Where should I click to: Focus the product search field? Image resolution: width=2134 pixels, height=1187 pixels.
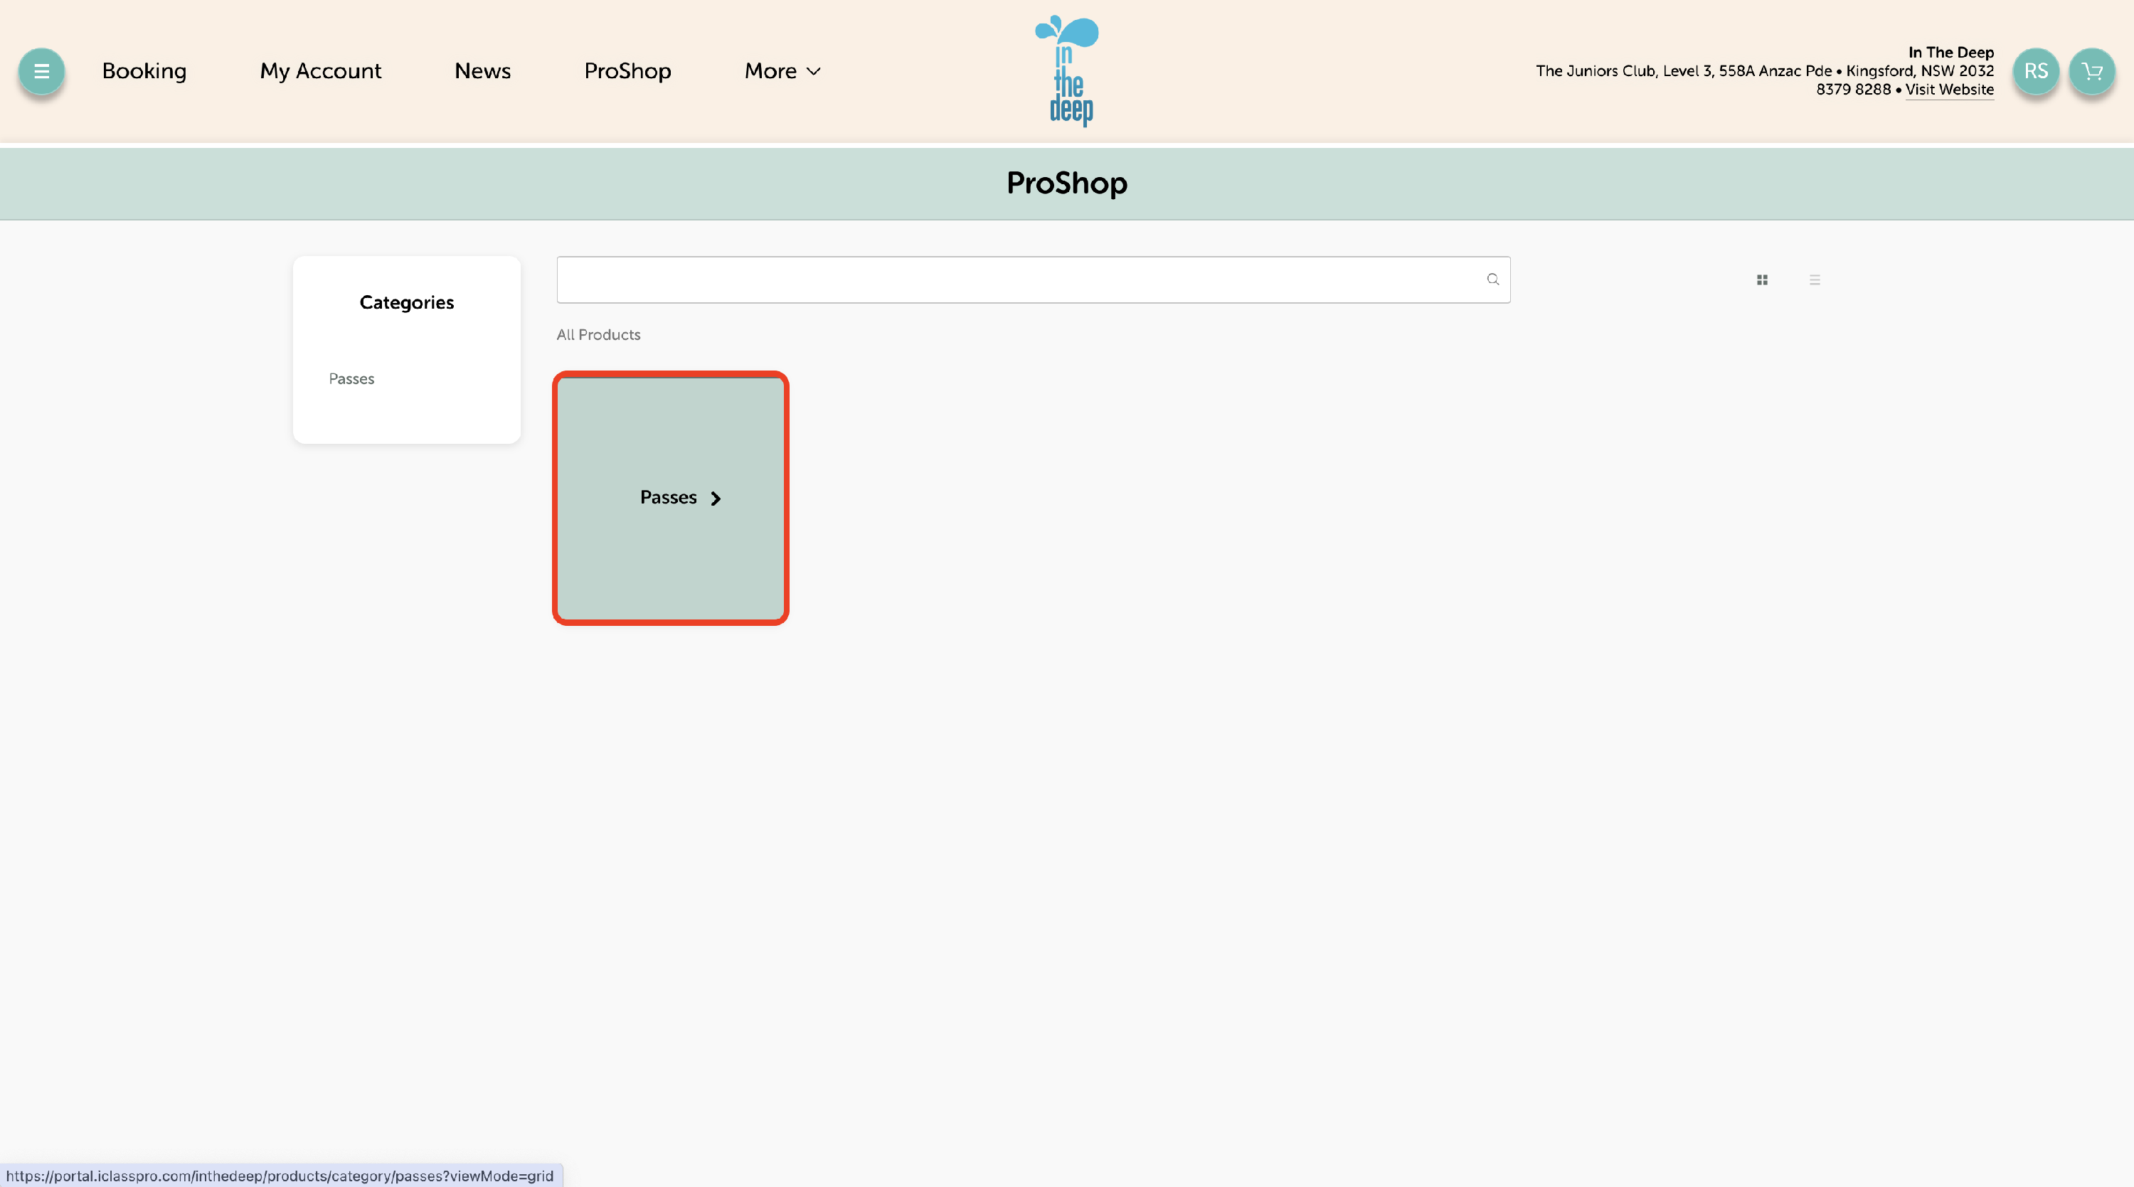click(1019, 280)
